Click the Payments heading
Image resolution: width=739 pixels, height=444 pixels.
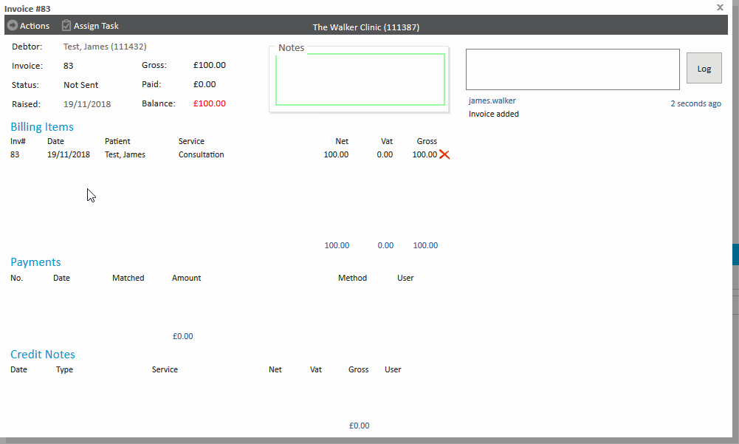(36, 262)
